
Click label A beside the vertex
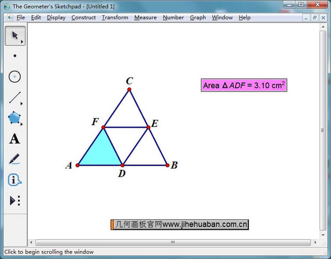[x=69, y=166]
